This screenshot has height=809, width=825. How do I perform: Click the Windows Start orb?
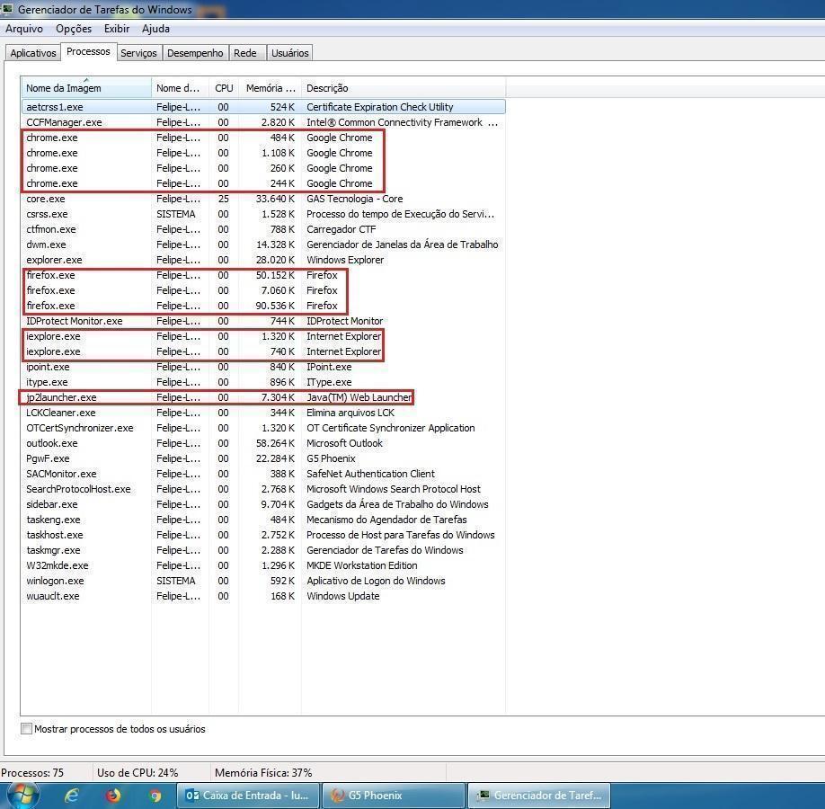click(x=22, y=796)
